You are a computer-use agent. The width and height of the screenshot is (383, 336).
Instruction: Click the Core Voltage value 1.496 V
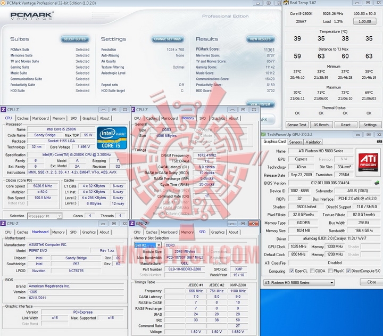(x=84, y=147)
